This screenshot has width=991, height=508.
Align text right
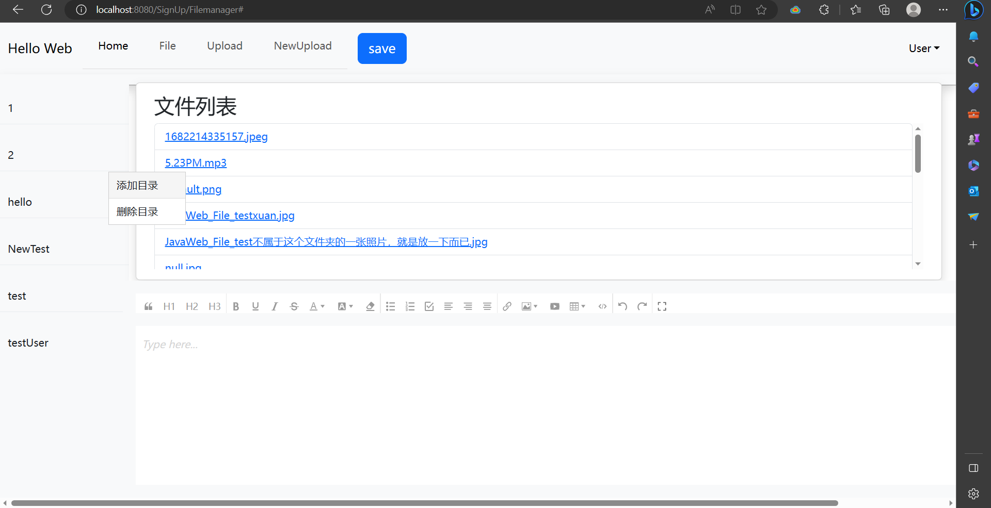[x=468, y=306]
